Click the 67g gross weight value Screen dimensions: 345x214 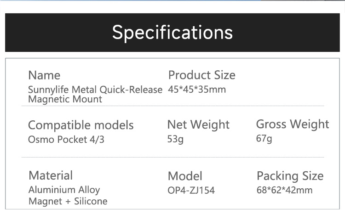tap(264, 138)
